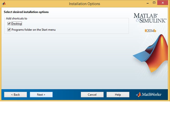
Task: Close the Installation Options window
Action: point(163,3)
